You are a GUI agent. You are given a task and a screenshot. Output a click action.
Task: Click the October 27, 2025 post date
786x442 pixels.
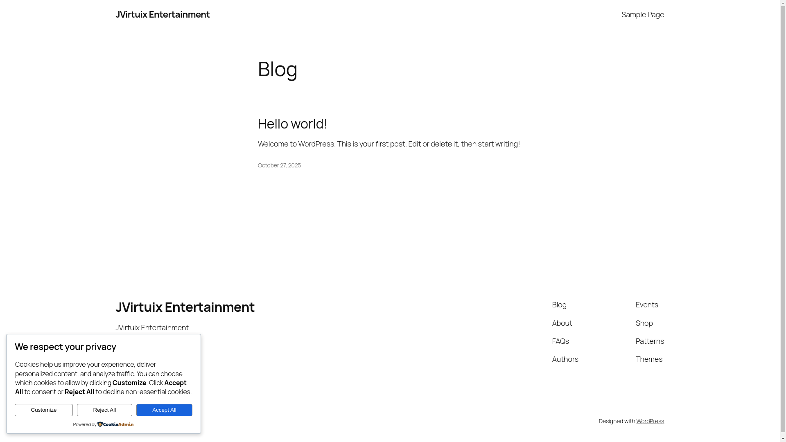(279, 165)
